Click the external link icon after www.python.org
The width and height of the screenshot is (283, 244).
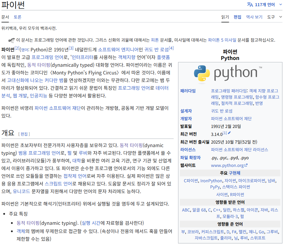(246, 165)
